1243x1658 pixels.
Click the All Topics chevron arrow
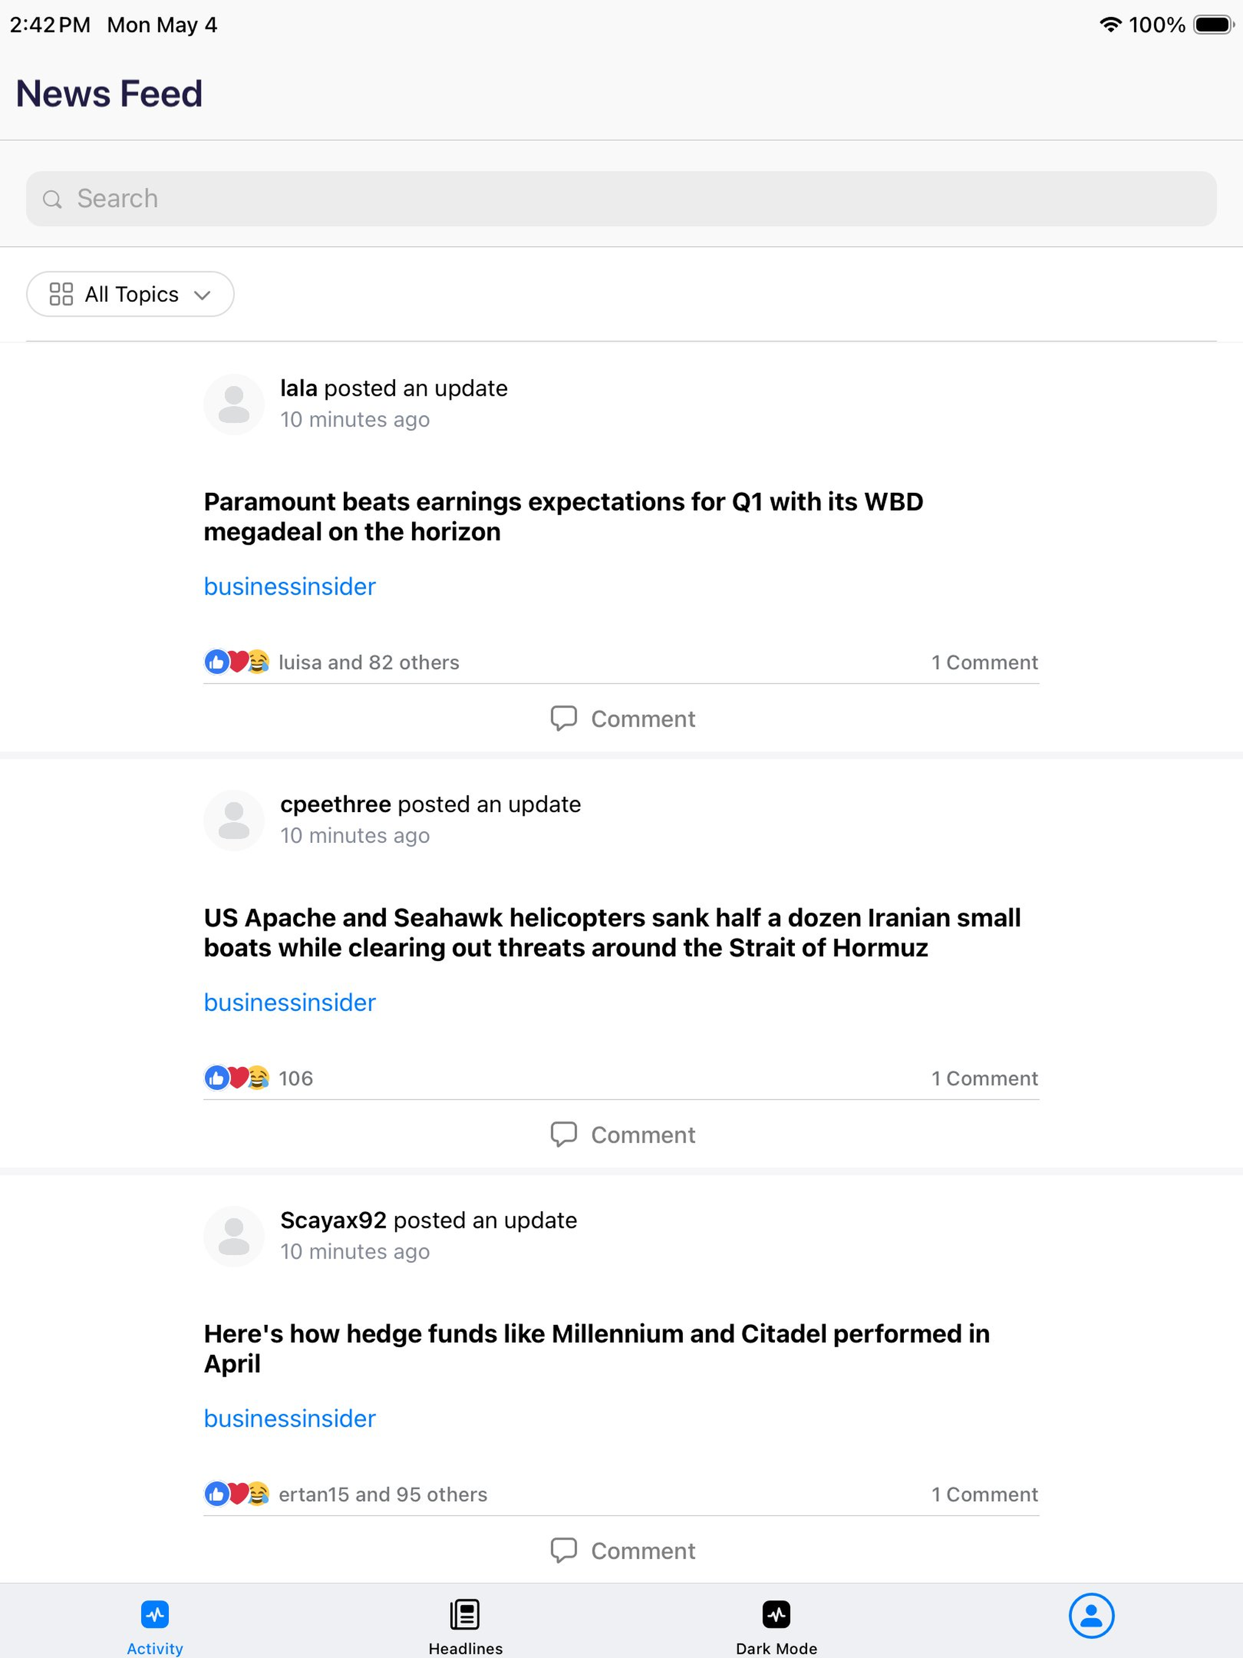click(202, 295)
